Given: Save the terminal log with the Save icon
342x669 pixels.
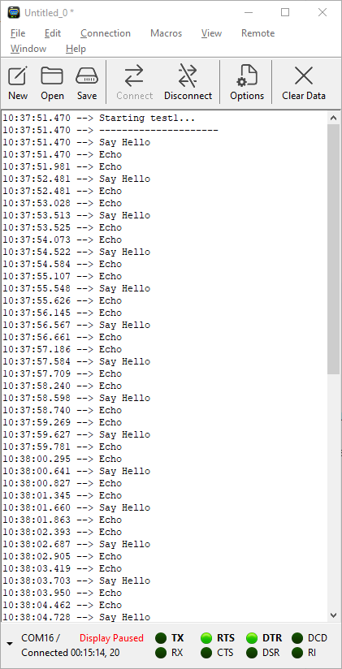Looking at the screenshot, I should click(x=87, y=77).
